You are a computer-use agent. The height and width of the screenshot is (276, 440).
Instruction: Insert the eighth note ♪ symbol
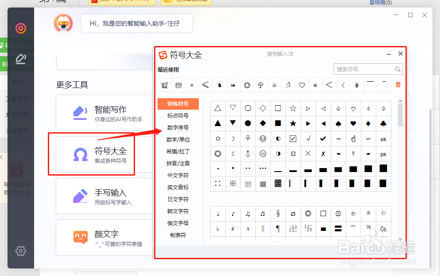(233, 214)
